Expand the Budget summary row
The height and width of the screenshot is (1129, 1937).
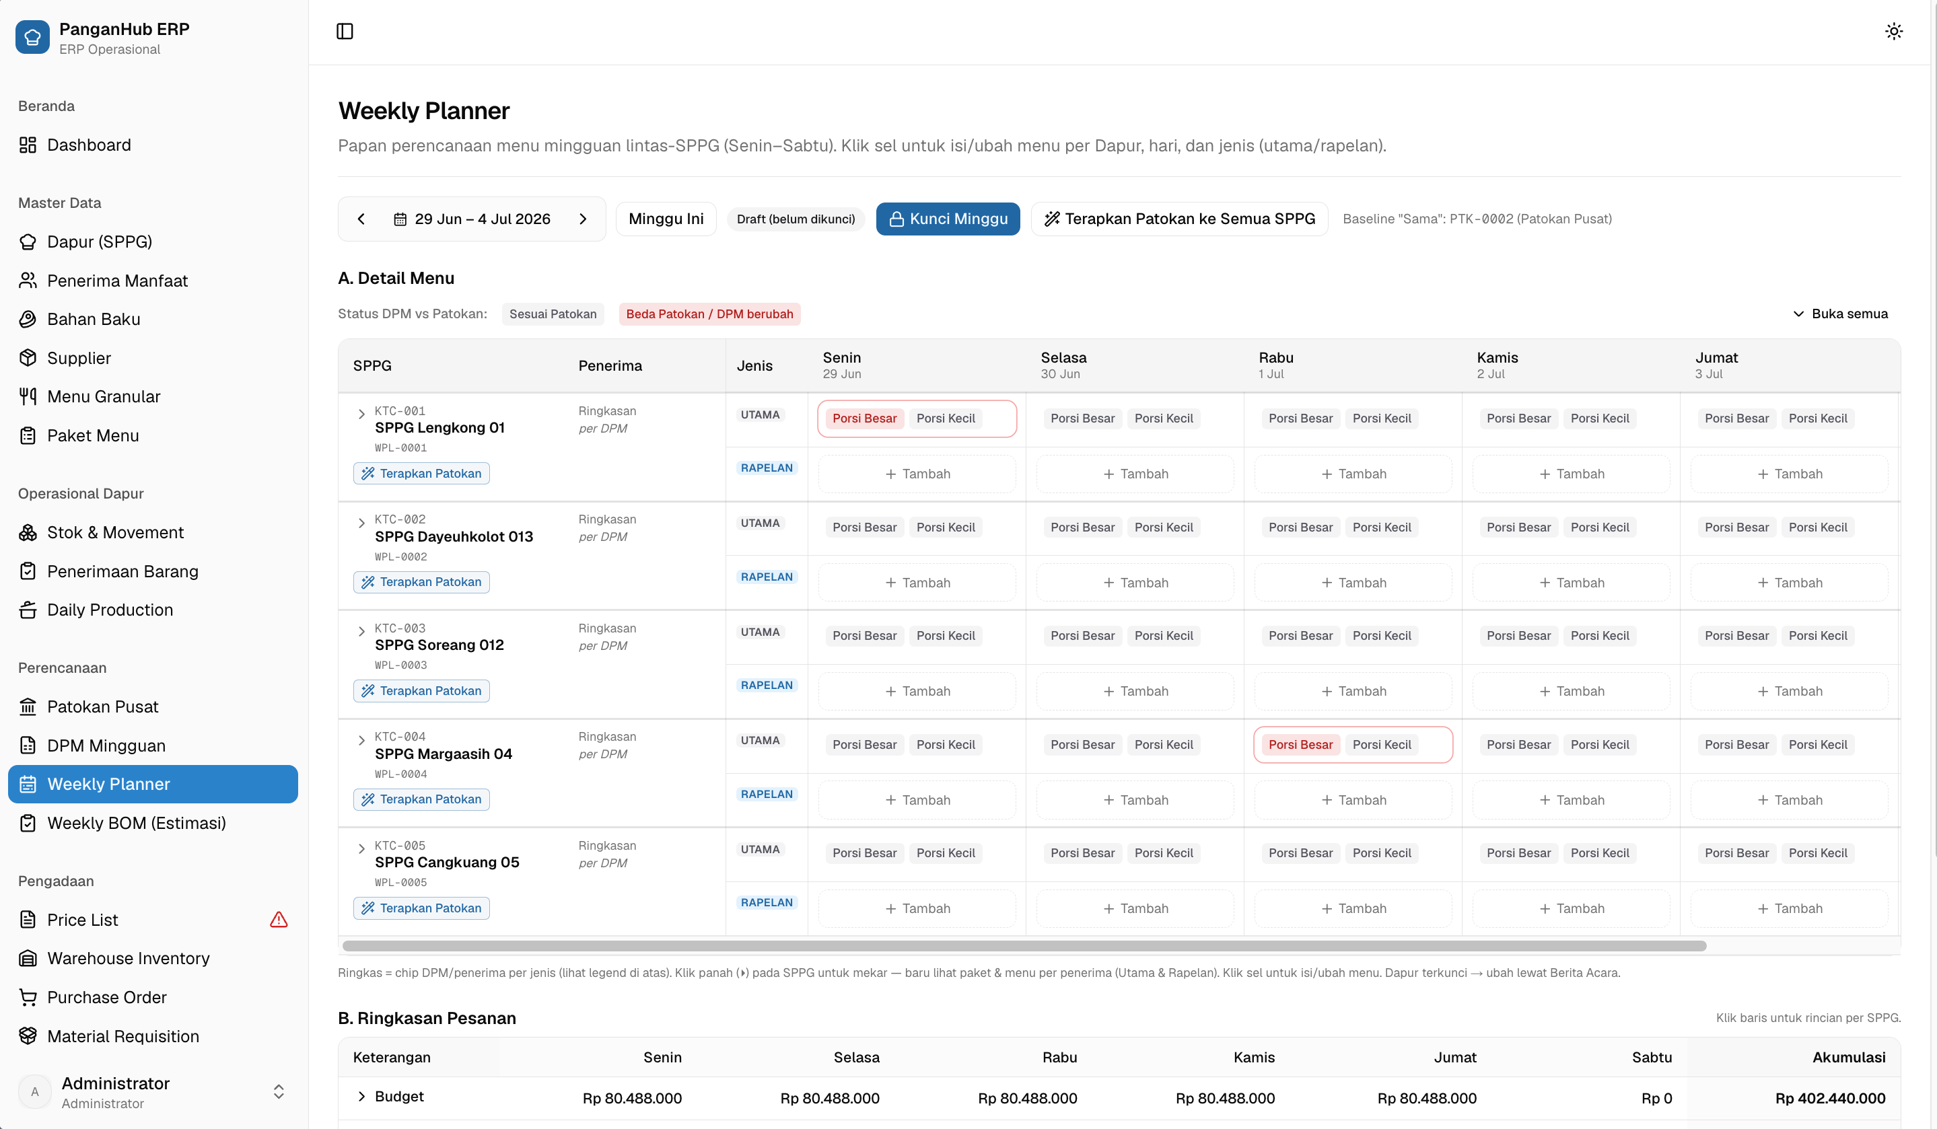click(361, 1097)
